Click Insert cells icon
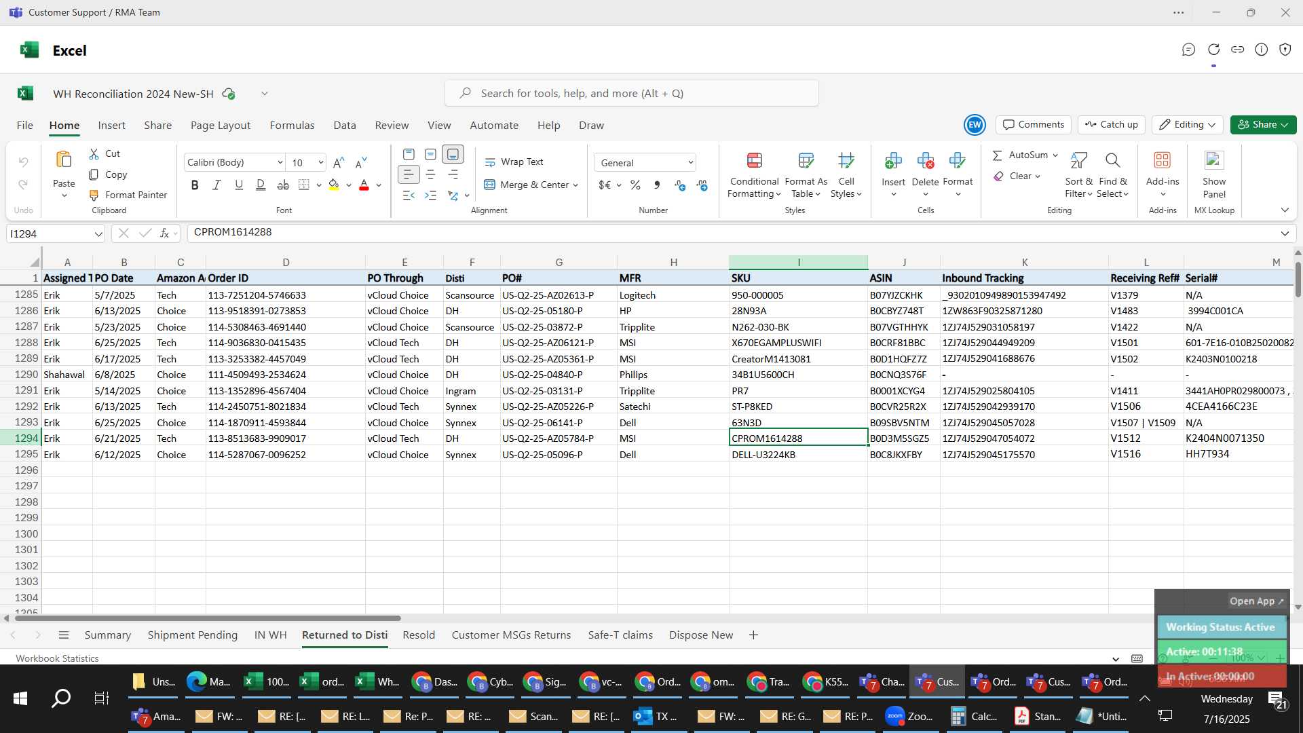1303x733 pixels. point(893,161)
